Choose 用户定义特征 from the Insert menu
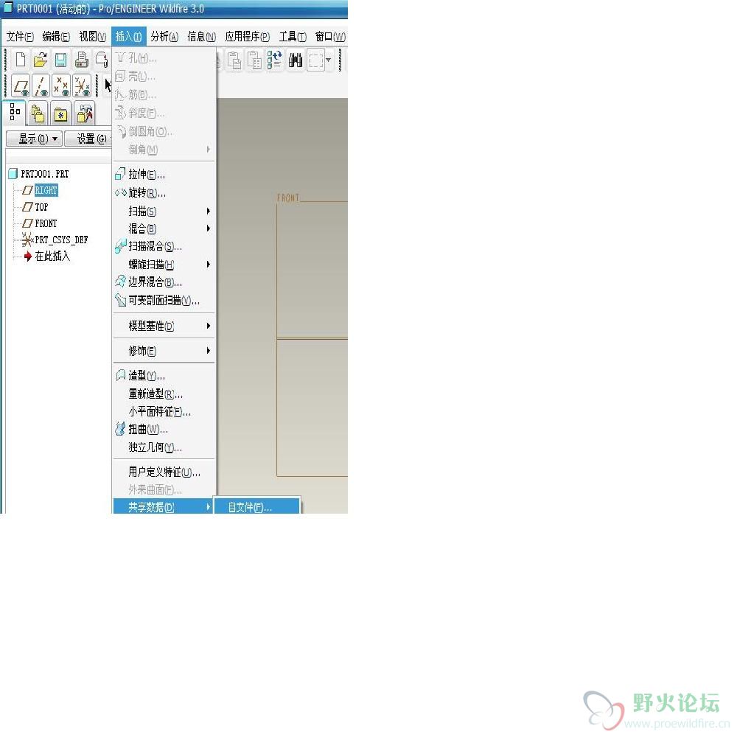The width and height of the screenshot is (737, 737). (164, 472)
